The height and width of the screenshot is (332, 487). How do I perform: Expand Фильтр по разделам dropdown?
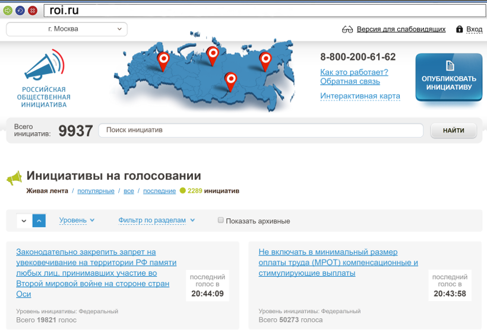157,220
